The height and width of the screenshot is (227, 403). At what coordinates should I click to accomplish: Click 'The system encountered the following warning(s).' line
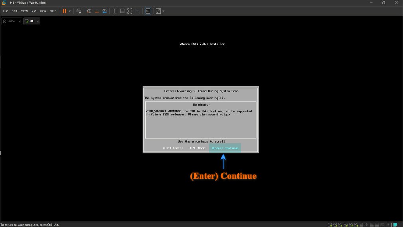pyautogui.click(x=184, y=98)
